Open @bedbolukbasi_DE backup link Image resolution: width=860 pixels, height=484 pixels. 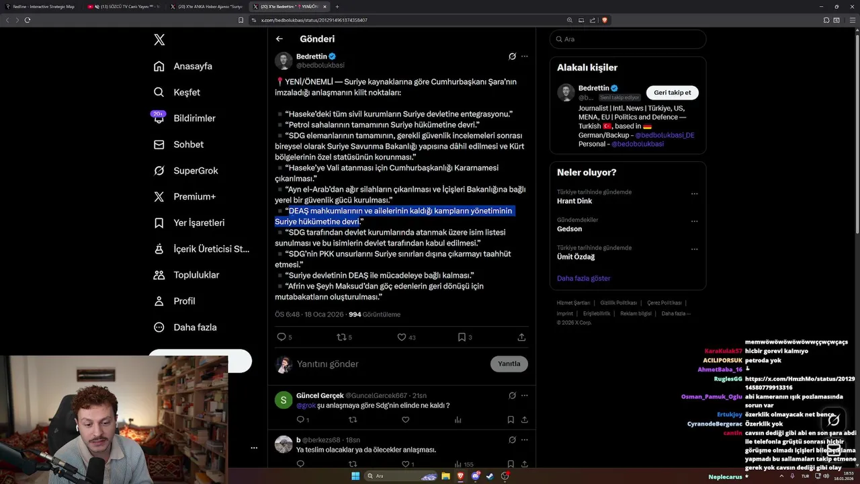point(664,135)
